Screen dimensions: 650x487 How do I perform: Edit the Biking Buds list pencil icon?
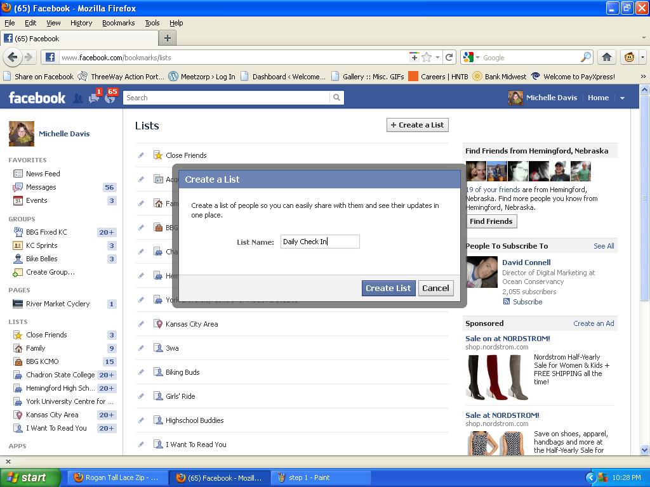[x=142, y=372]
